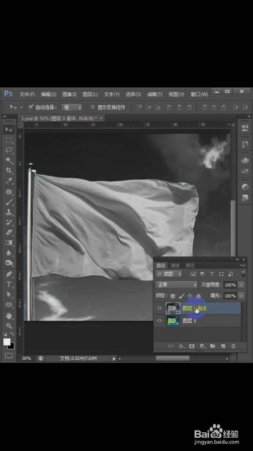Select the Move tool in toolbar

9,130
